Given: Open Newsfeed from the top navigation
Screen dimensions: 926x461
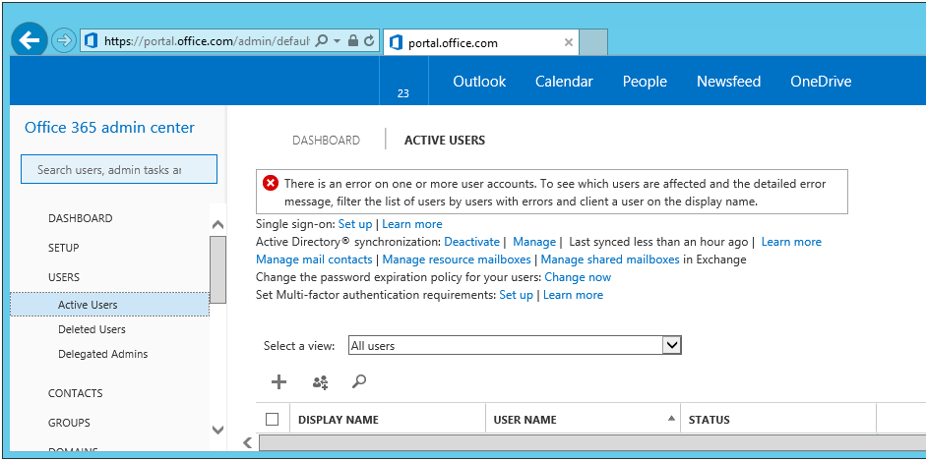Looking at the screenshot, I should tap(729, 82).
